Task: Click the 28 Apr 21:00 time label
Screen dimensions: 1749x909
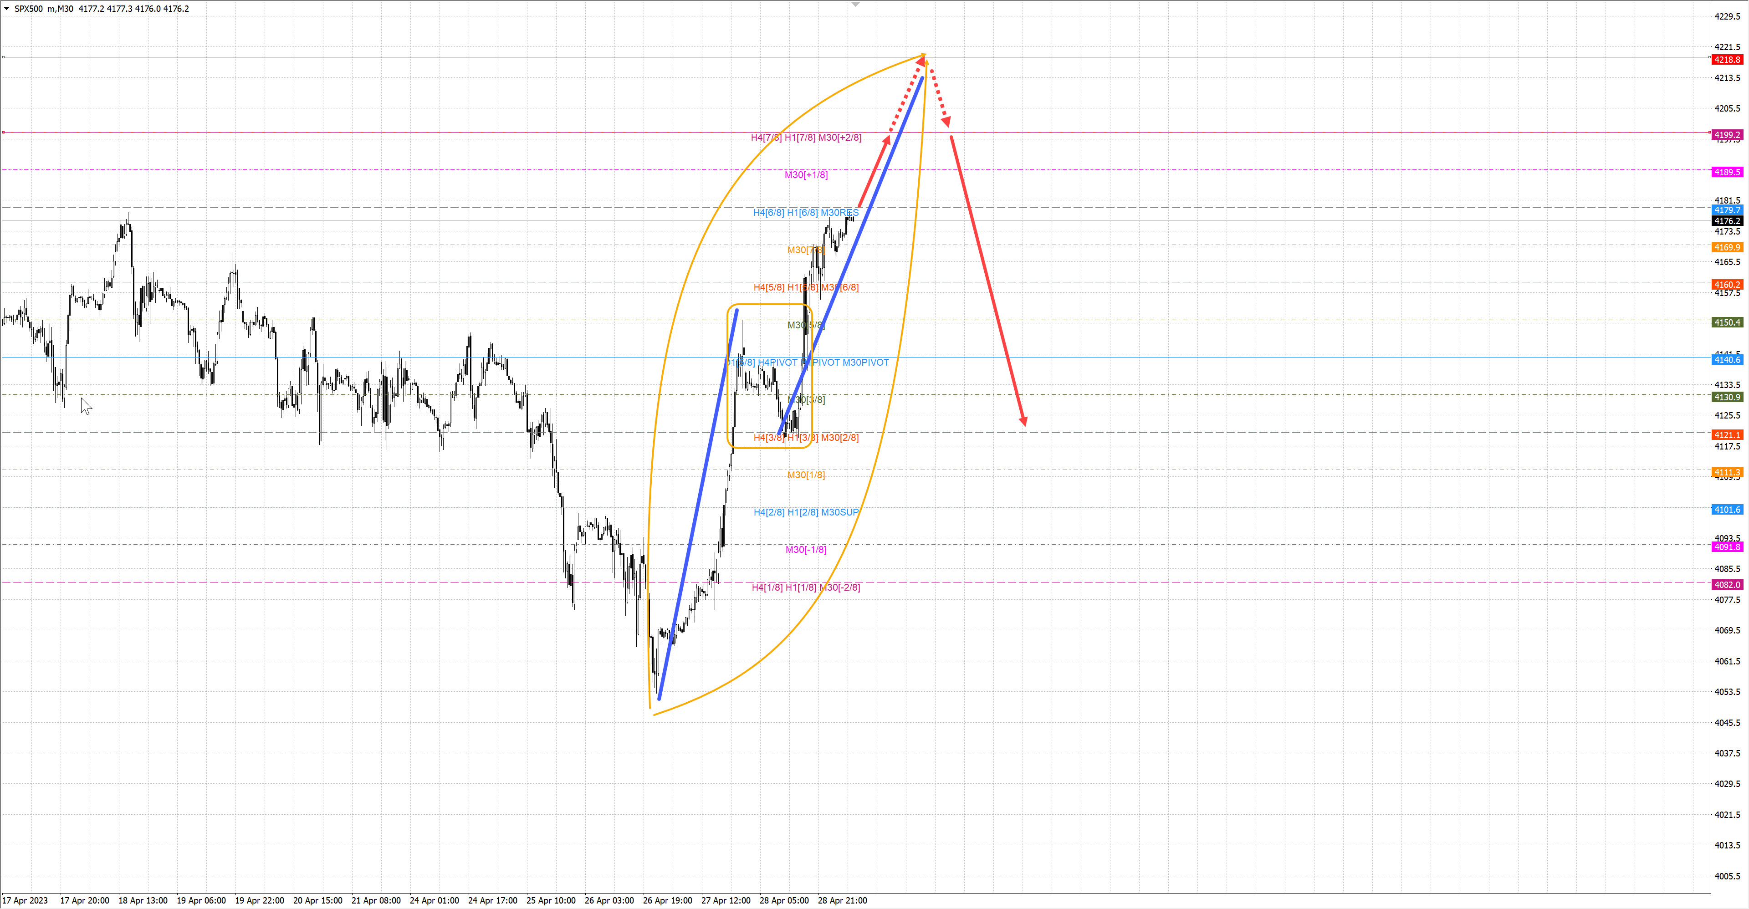Action: pyautogui.click(x=842, y=901)
